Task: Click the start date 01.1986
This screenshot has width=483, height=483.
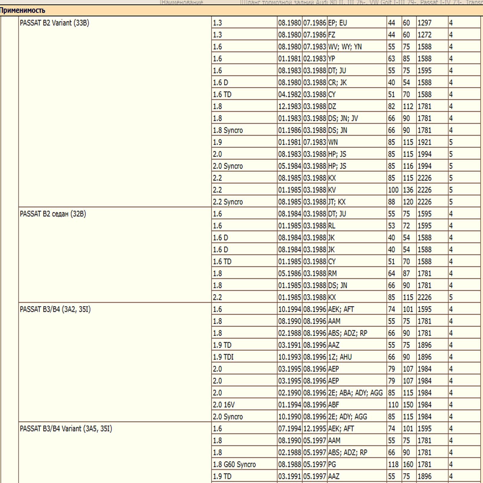Action: 290,130
